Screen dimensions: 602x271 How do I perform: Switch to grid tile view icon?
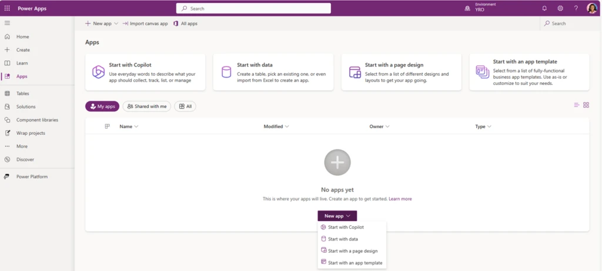[586, 105]
